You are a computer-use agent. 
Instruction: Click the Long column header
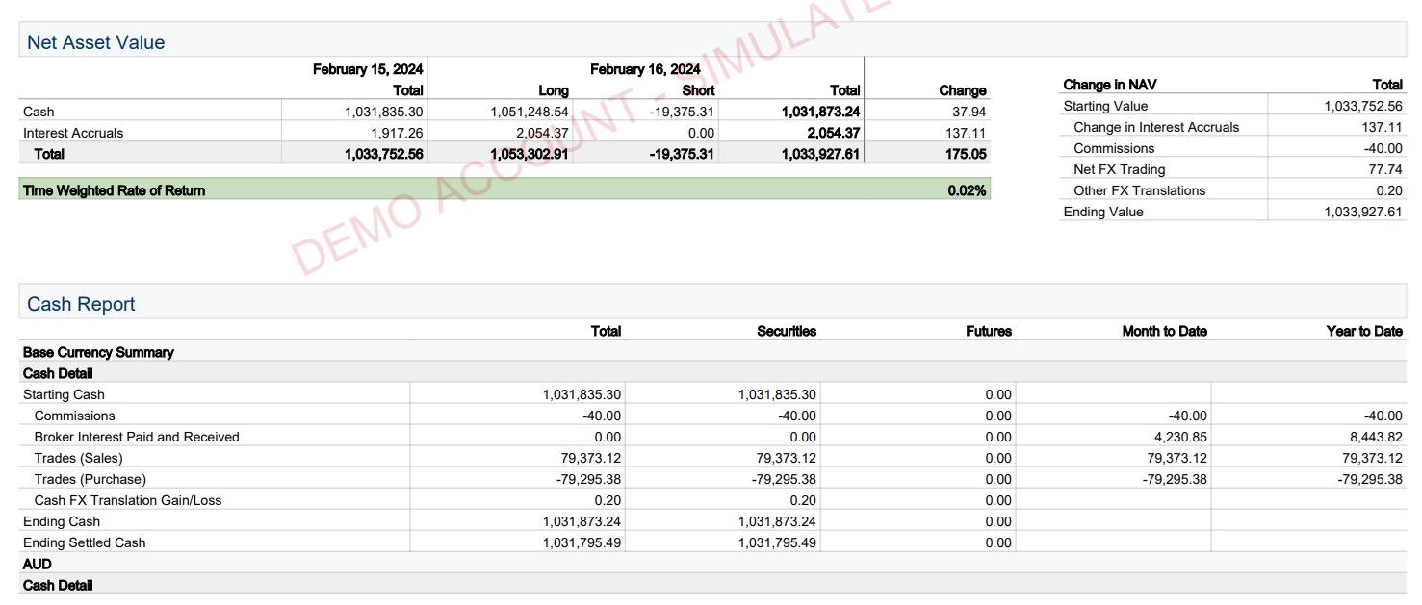coord(554,90)
